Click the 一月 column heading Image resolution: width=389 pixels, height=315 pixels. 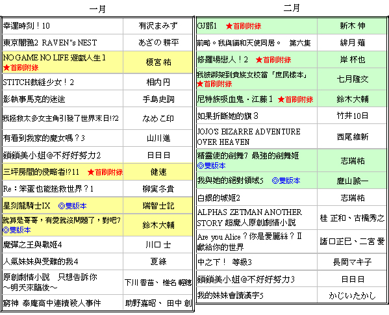click(98, 9)
